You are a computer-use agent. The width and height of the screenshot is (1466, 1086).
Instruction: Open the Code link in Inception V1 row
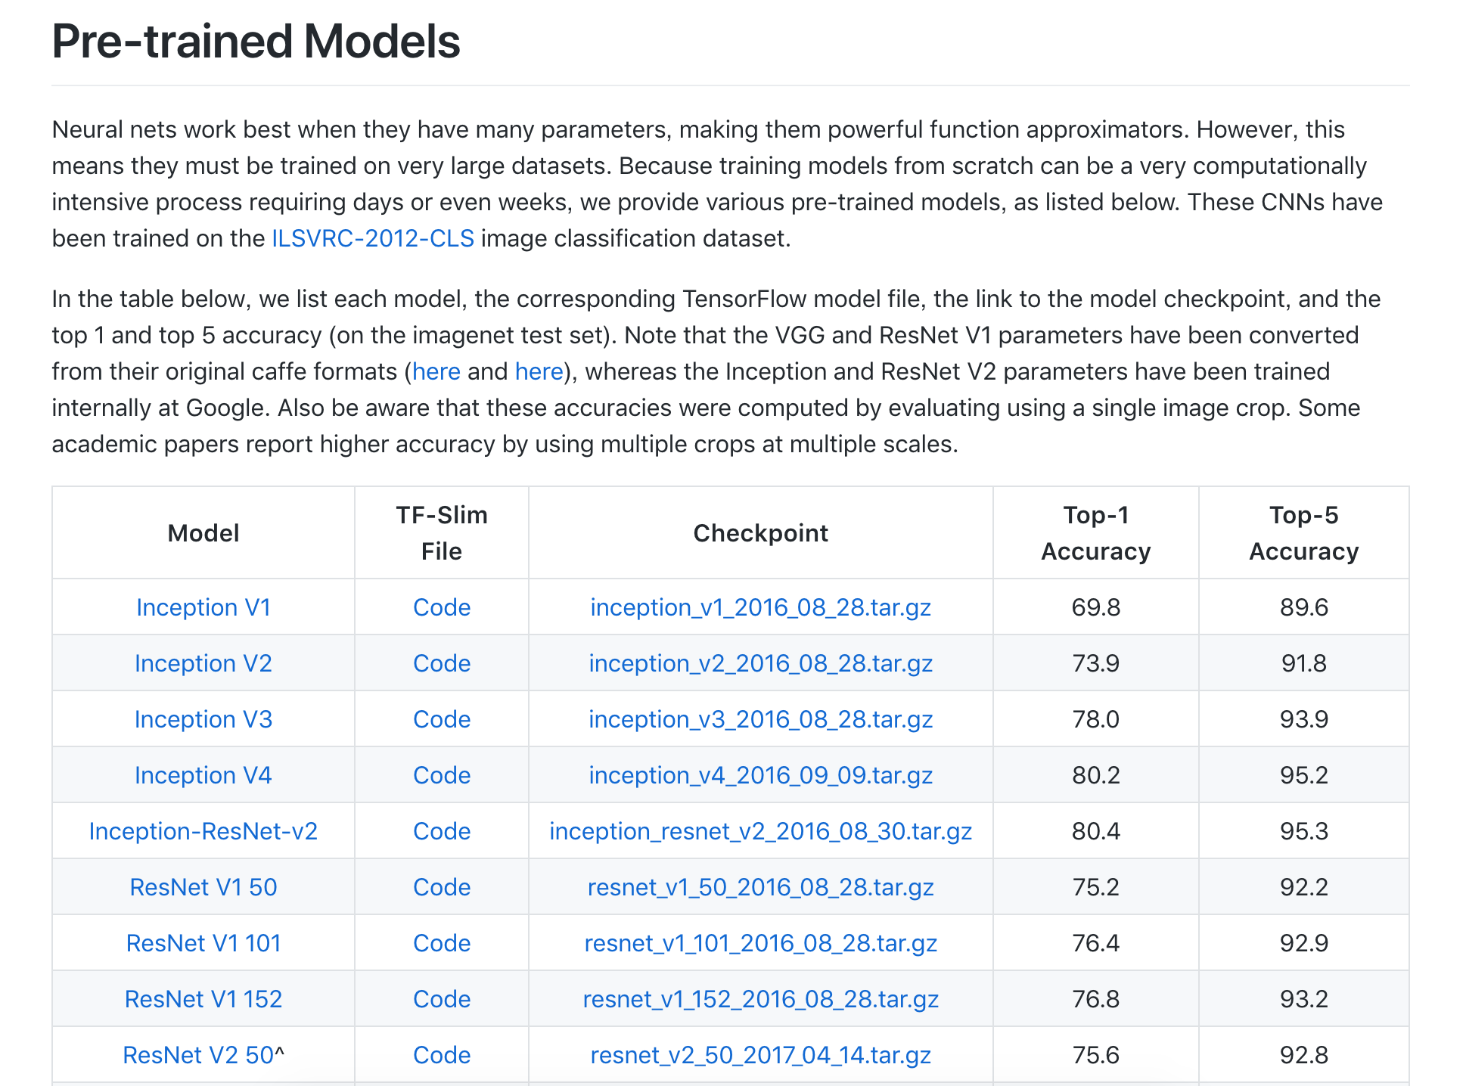[x=442, y=607]
